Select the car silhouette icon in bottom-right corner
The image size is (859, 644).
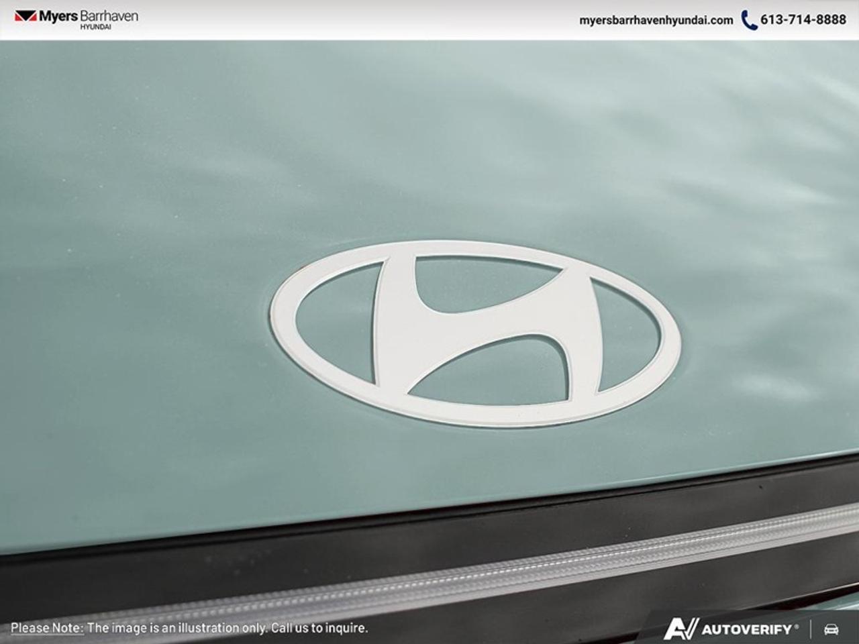831,629
